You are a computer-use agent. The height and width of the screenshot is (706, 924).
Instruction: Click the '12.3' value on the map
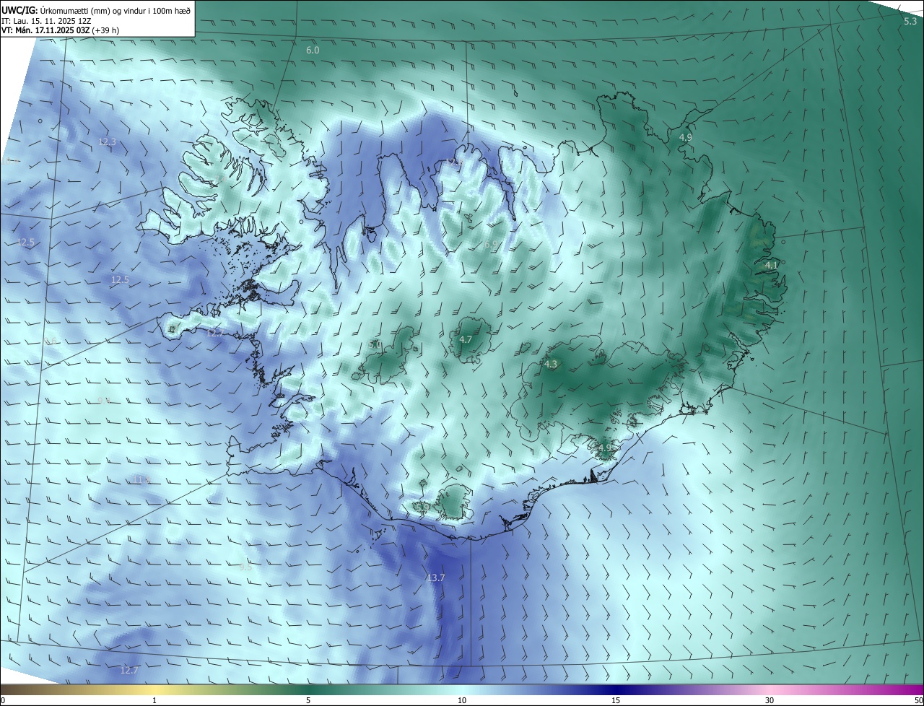(107, 142)
